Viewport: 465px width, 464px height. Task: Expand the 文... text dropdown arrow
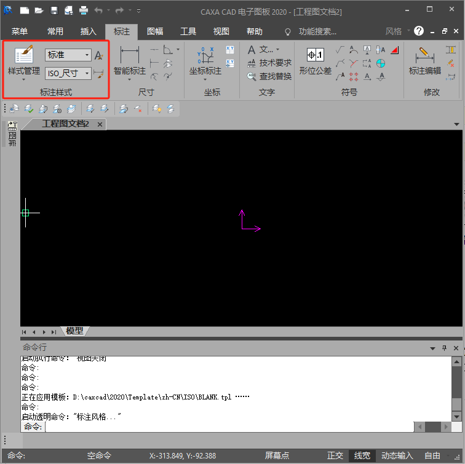point(277,50)
